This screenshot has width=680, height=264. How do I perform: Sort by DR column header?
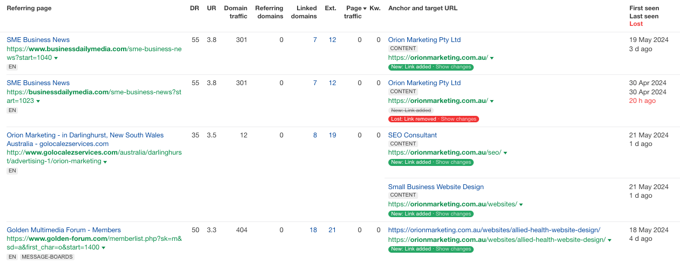(x=194, y=9)
